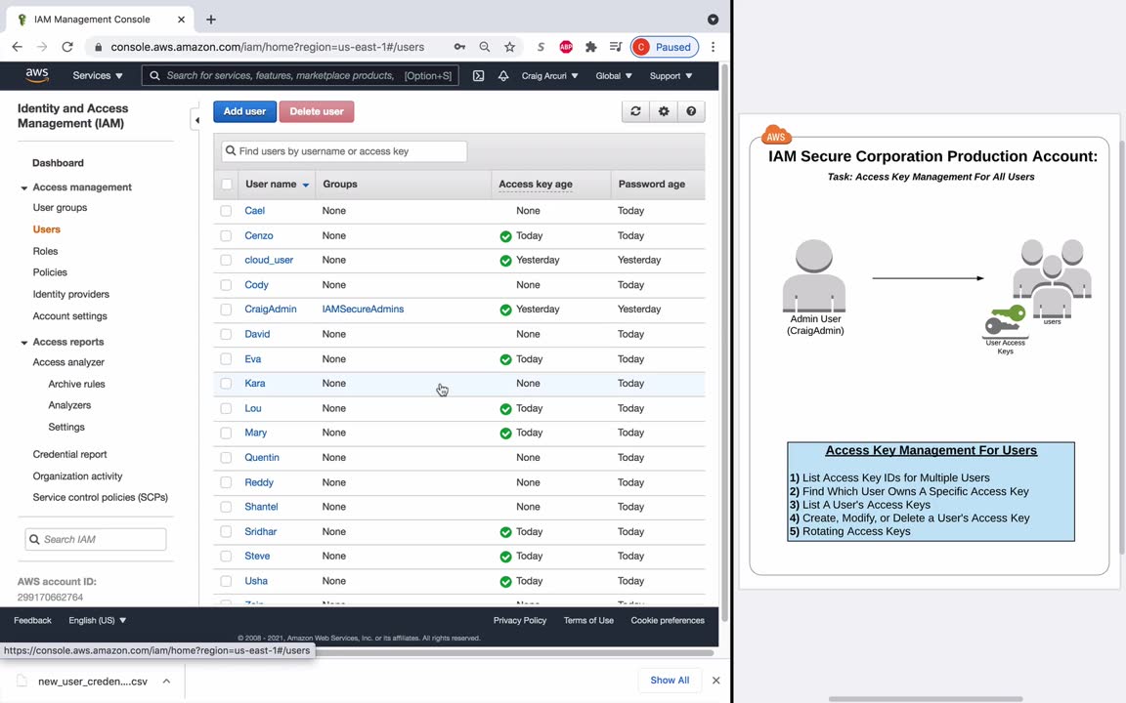Viewport: 1126px width, 703px height.
Task: Open Roles in sidebar
Action: tap(45, 251)
